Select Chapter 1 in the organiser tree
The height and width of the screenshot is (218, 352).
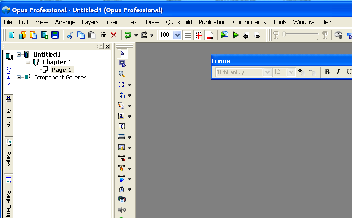pyautogui.click(x=57, y=62)
